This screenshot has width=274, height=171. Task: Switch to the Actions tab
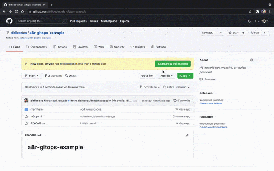pos(60,47)
